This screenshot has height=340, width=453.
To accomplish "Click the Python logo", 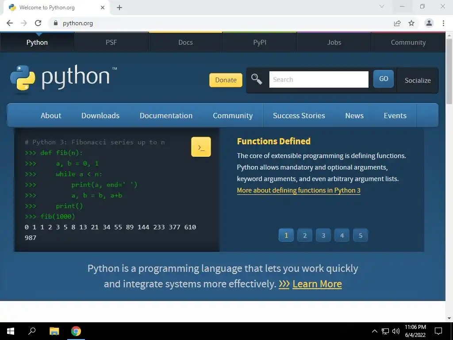I will [x=63, y=79].
